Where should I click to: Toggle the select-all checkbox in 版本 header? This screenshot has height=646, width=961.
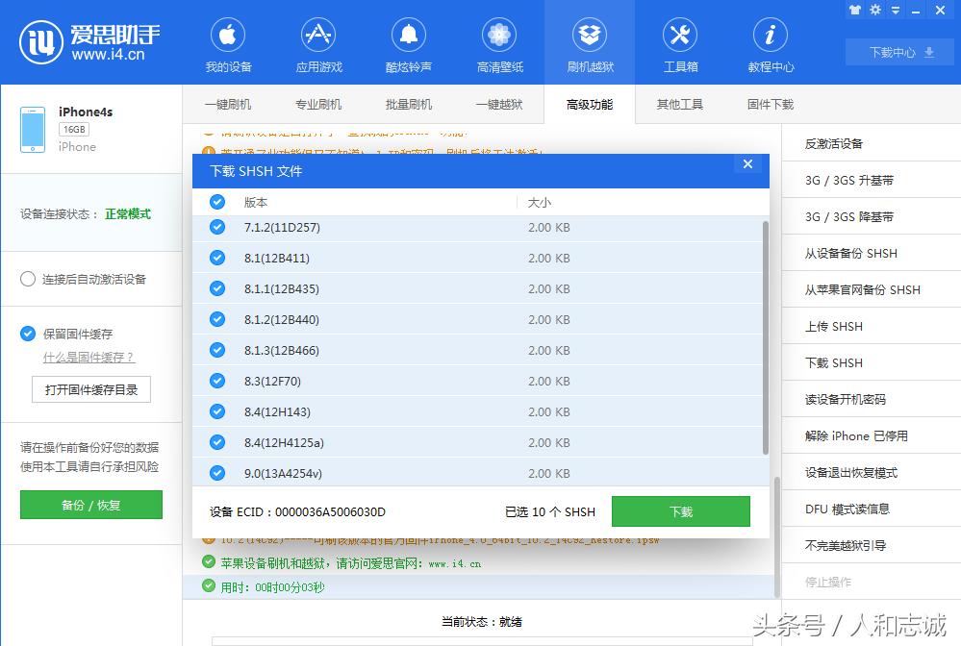215,202
